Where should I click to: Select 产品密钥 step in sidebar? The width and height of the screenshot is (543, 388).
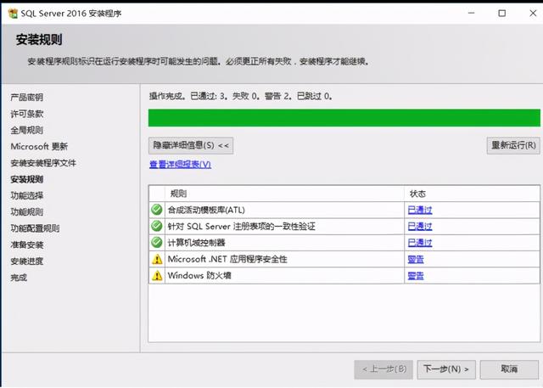coord(26,98)
